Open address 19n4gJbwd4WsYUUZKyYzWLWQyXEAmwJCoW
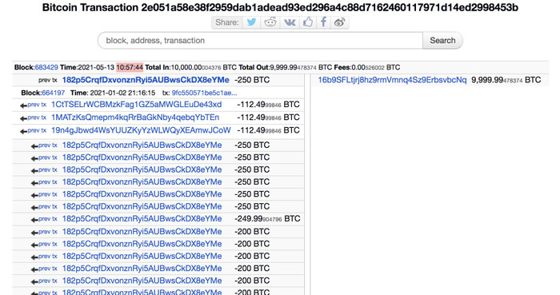 [x=141, y=130]
